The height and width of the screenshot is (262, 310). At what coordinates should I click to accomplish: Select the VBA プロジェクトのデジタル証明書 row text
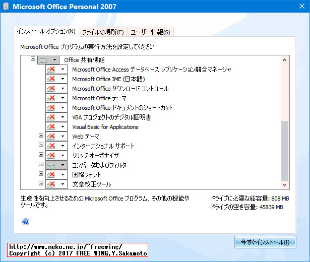(112, 117)
